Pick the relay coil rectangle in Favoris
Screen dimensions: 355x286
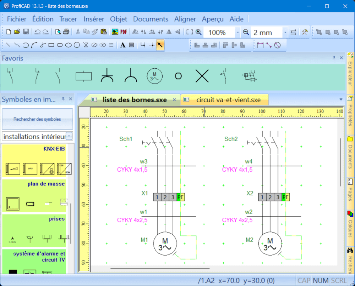tap(83, 76)
